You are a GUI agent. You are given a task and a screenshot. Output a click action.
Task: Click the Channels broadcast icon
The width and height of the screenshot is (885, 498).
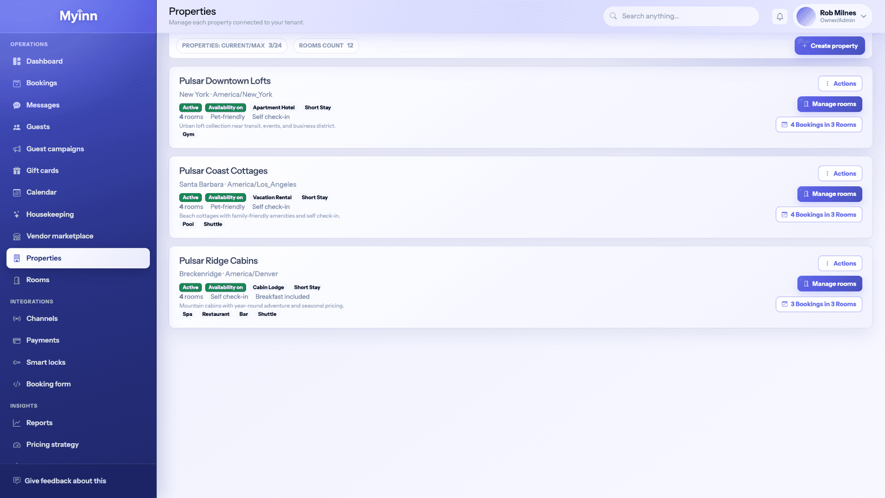click(x=17, y=319)
